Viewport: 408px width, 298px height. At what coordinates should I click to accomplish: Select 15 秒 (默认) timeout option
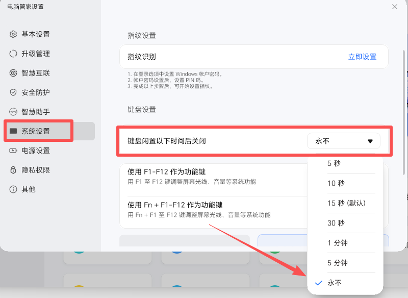[346, 203]
